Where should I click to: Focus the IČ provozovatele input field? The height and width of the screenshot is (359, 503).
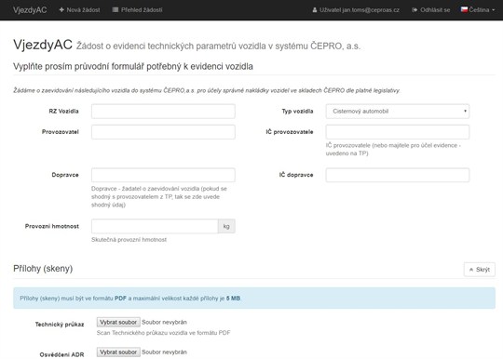[x=398, y=132]
